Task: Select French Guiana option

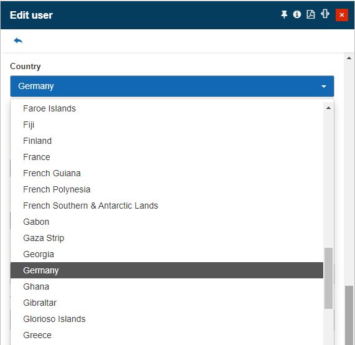Action: (167, 173)
